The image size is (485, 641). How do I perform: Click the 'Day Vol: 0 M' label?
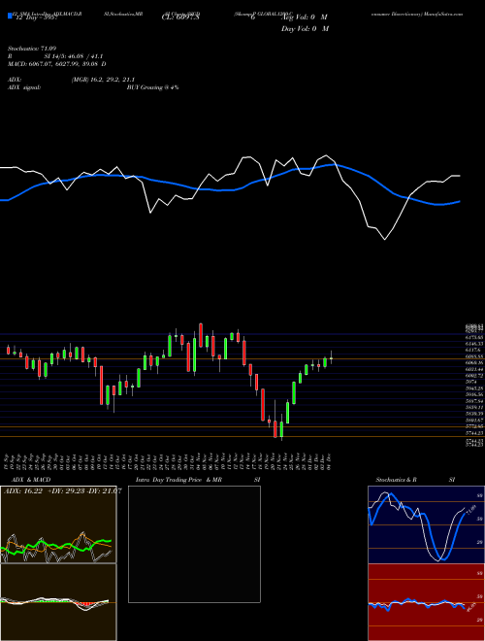tap(305, 29)
